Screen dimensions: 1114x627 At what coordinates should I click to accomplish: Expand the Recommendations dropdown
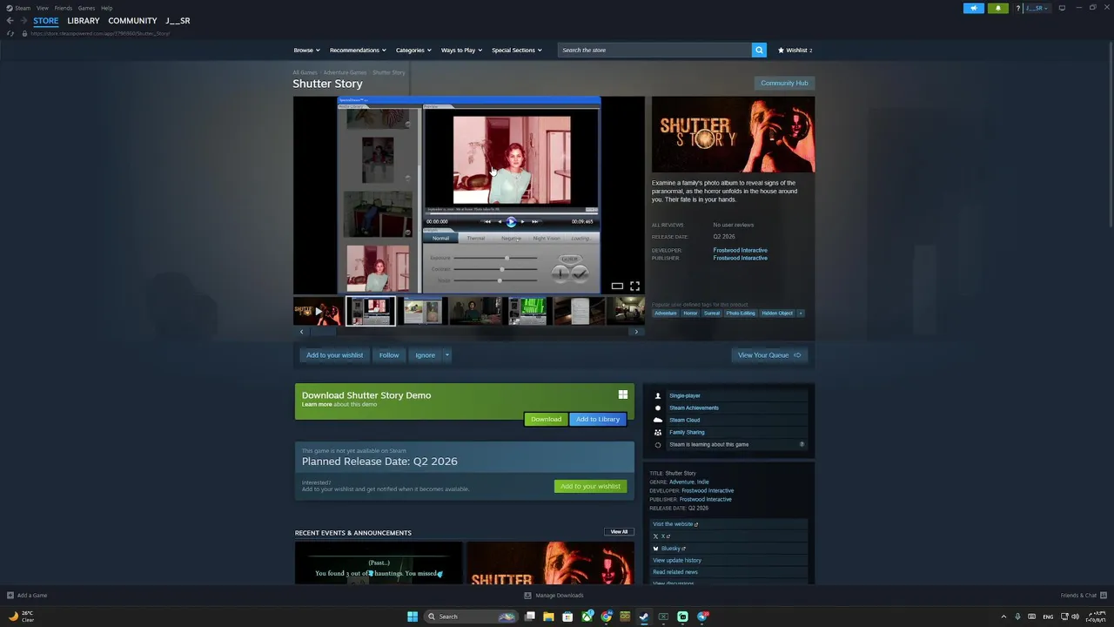(x=358, y=50)
